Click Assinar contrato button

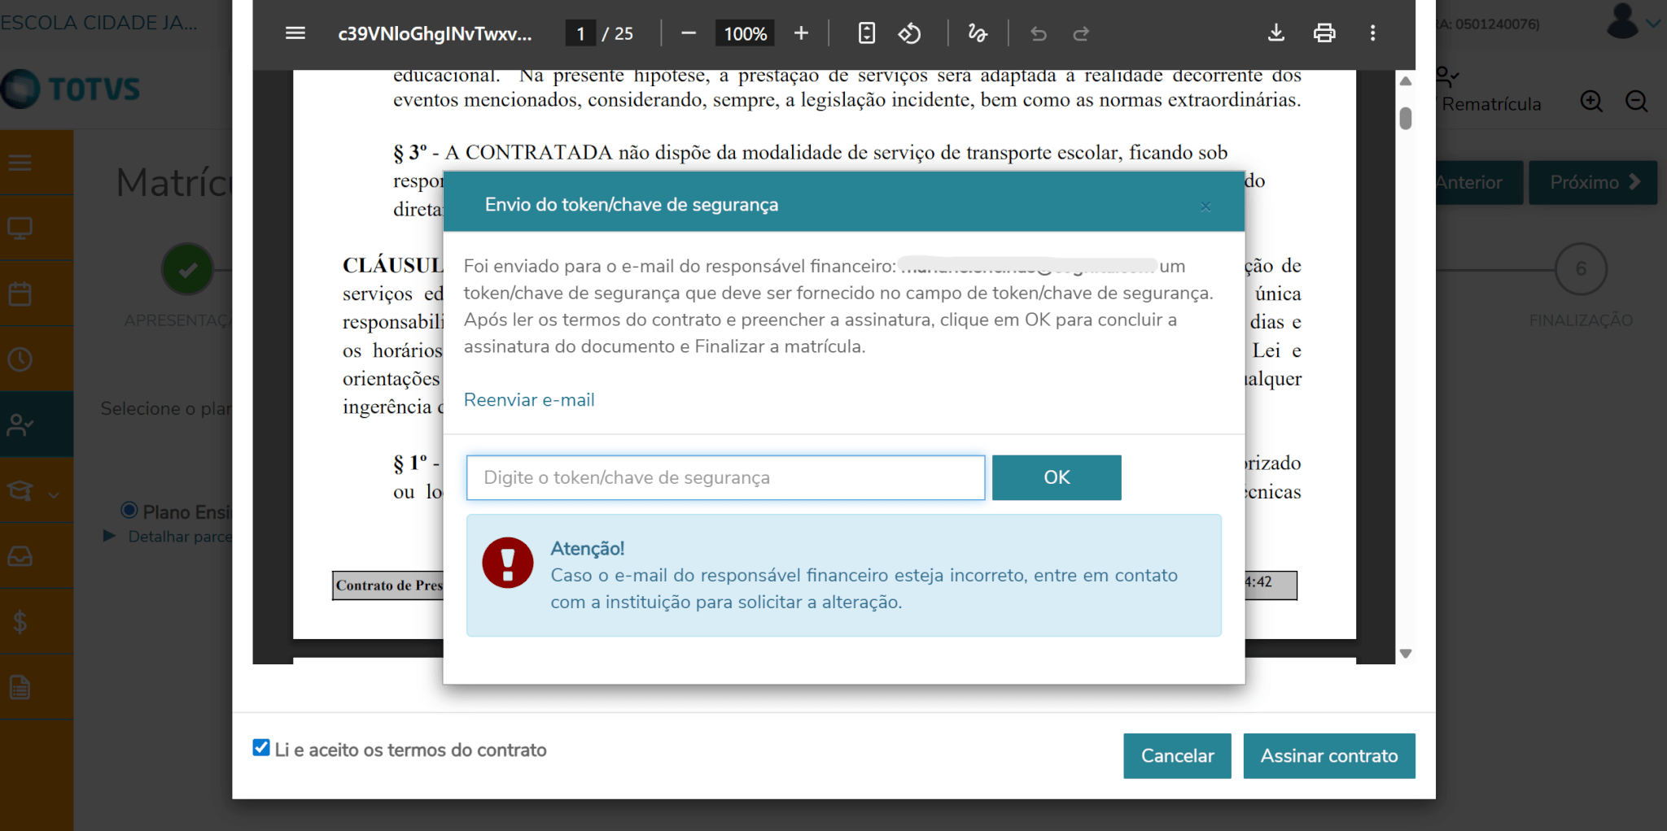click(x=1329, y=756)
